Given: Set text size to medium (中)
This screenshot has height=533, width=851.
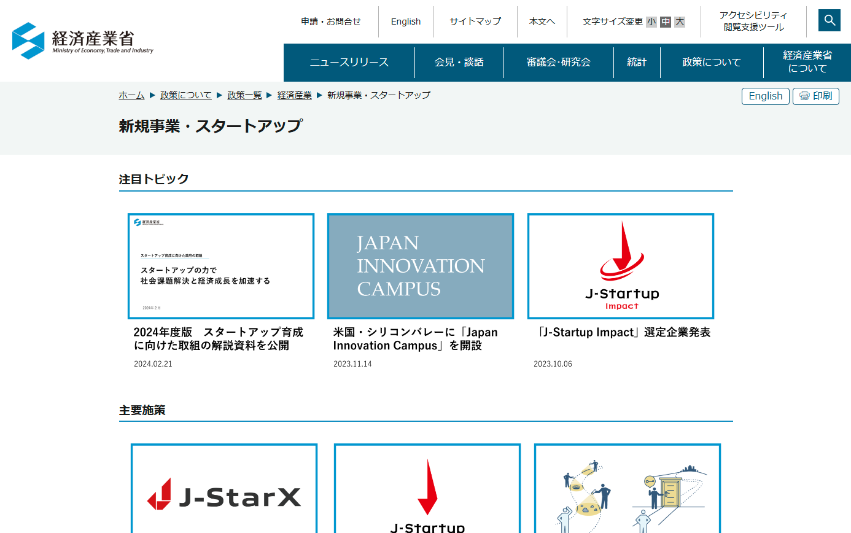Looking at the screenshot, I should pos(666,21).
